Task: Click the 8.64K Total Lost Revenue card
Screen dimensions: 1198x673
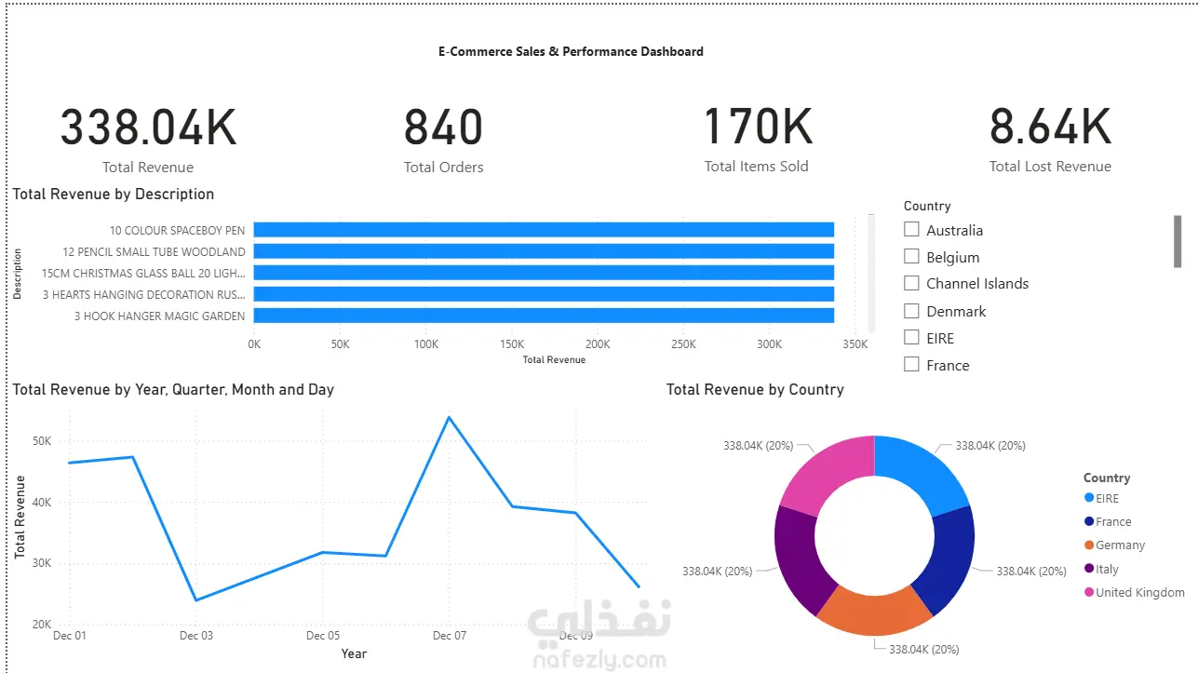Action: (1050, 140)
